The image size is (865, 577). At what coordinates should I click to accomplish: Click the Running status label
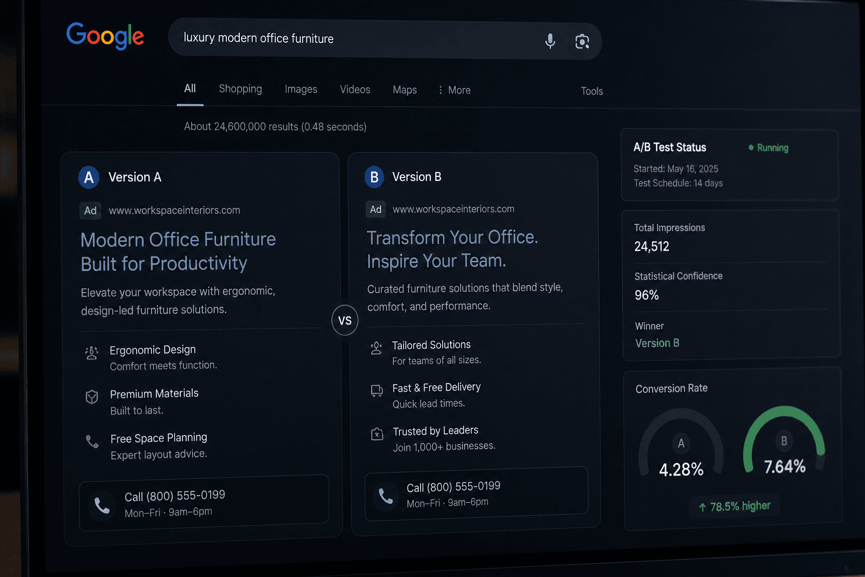[773, 148]
